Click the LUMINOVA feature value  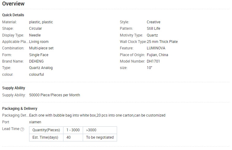pyautogui.click(x=156, y=48)
